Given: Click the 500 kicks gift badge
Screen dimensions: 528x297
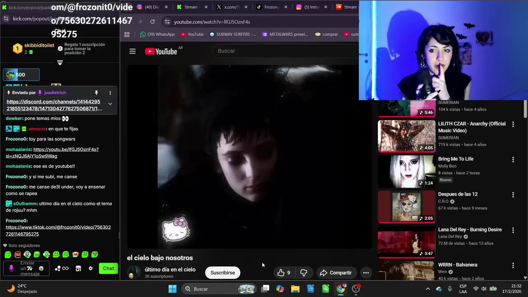Looking at the screenshot, I should tap(21, 75).
